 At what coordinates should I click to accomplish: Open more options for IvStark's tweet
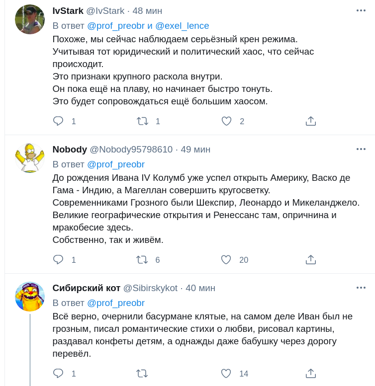click(x=361, y=10)
